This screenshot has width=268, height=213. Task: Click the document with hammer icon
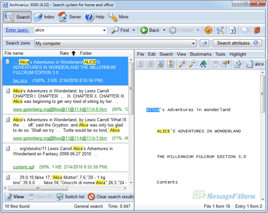[x=225, y=64]
